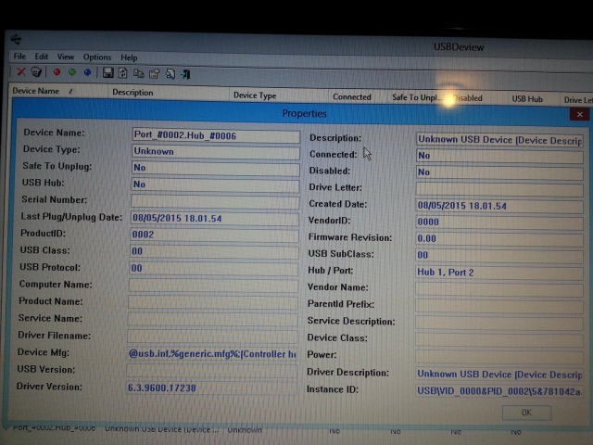Click the empty USB Version field

[x=211, y=371]
